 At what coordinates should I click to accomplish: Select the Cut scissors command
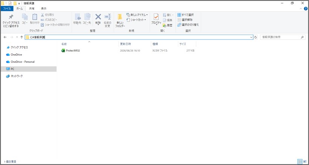pyautogui.click(x=47, y=15)
